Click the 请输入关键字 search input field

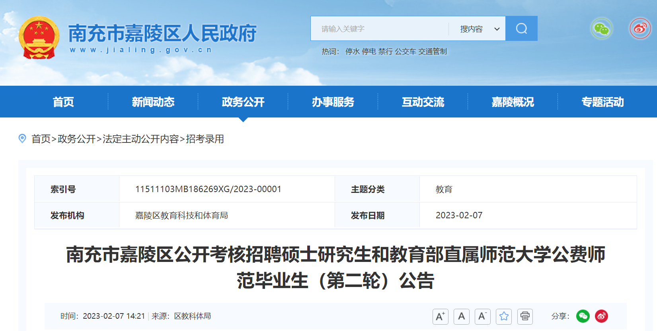380,29
